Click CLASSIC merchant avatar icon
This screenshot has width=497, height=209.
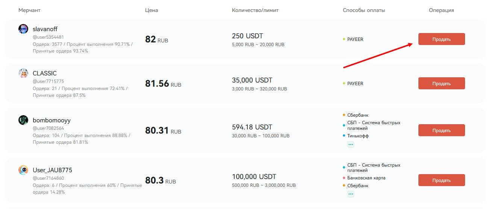[23, 73]
